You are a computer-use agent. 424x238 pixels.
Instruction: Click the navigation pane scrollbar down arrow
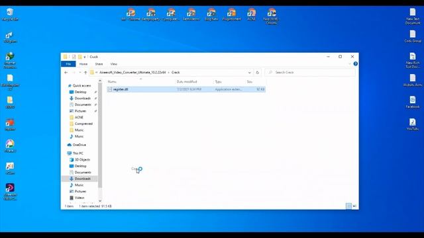click(100, 201)
